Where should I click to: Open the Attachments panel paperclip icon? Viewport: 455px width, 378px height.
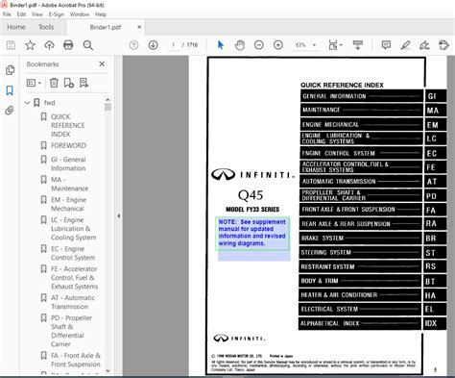[x=10, y=111]
